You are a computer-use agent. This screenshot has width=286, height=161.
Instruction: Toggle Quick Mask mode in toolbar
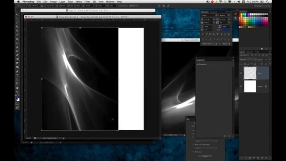(x=17, y=104)
